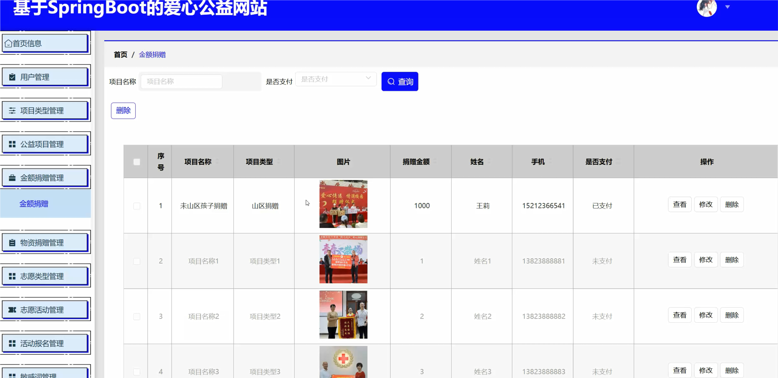Toggle the select-all checkbox in the table header
Viewport: 778px width, 378px height.
coord(137,162)
